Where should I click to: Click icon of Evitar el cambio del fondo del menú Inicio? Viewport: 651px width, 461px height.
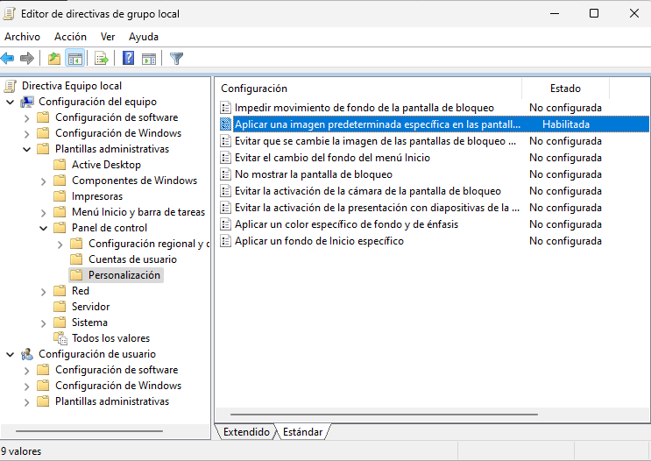pyautogui.click(x=225, y=158)
